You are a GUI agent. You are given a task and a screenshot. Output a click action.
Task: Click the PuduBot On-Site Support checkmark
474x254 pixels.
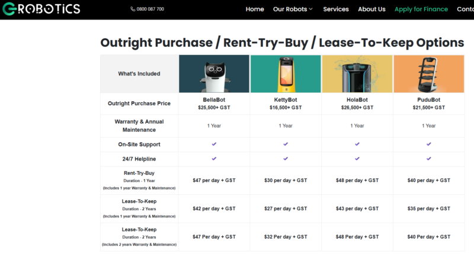[428, 144]
